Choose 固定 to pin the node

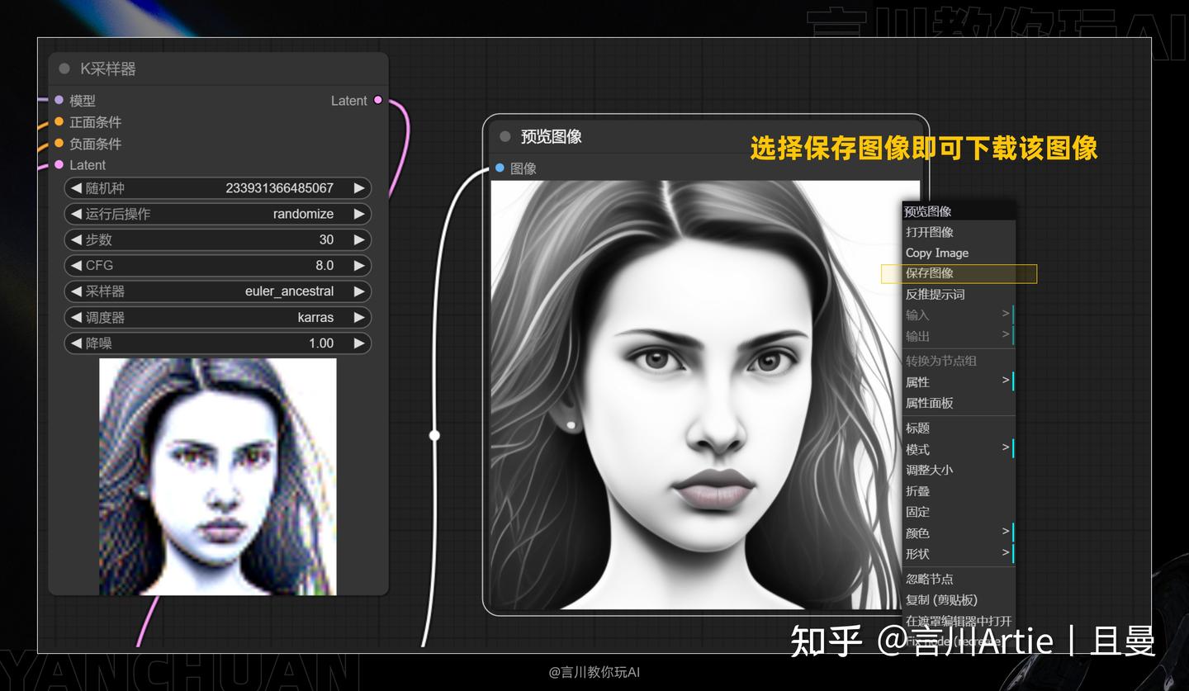959,512
